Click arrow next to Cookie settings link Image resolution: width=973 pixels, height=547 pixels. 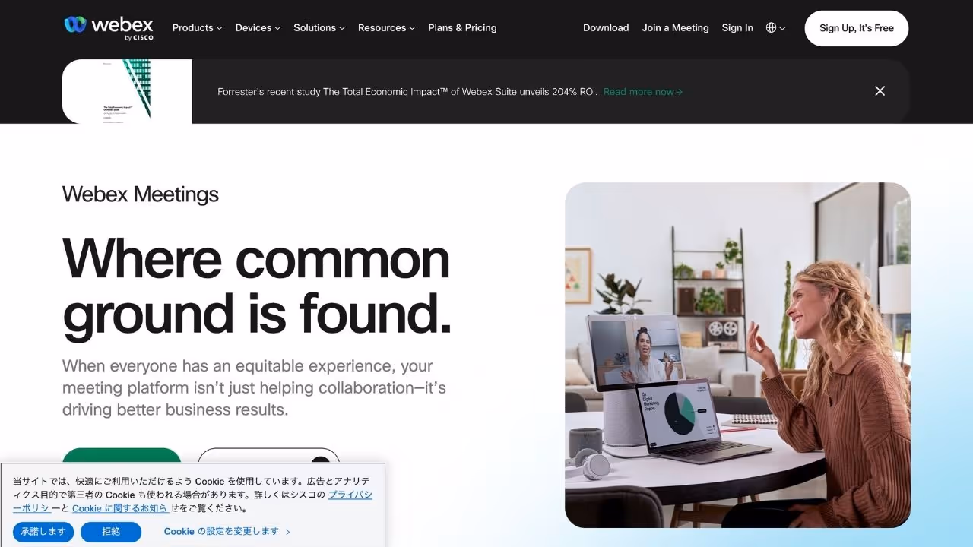[x=288, y=532]
